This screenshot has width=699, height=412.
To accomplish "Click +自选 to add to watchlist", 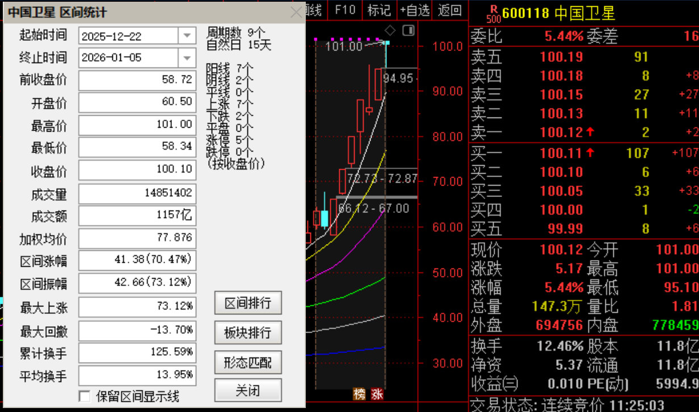I will pyautogui.click(x=414, y=10).
